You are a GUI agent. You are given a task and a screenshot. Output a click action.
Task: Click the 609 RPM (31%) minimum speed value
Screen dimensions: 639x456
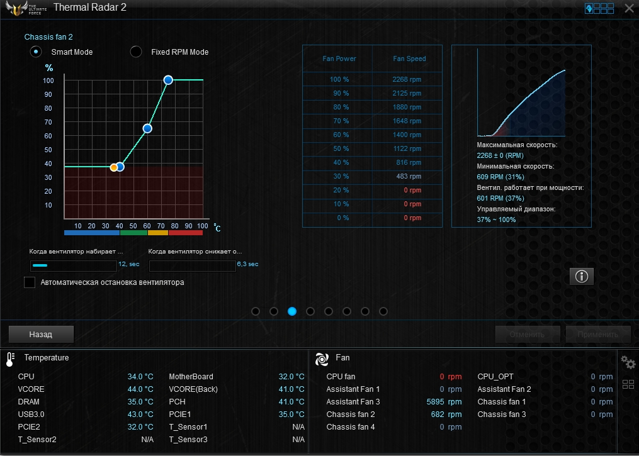(500, 177)
